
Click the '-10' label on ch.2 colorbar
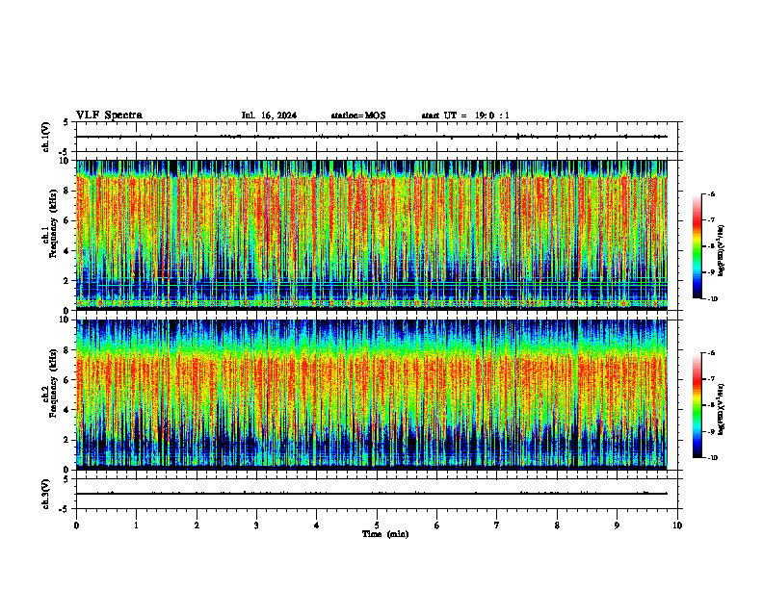(713, 458)
